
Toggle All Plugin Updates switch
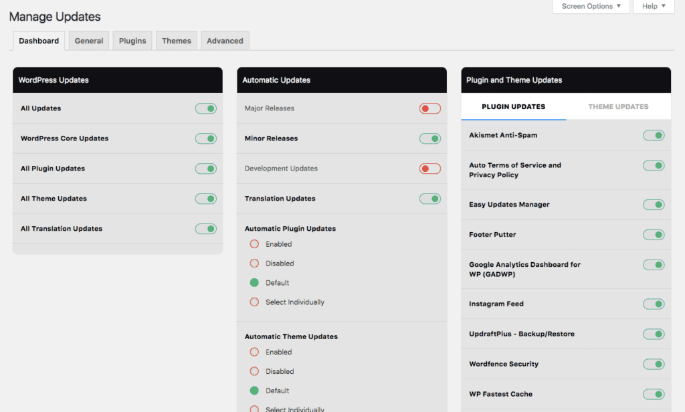point(206,169)
